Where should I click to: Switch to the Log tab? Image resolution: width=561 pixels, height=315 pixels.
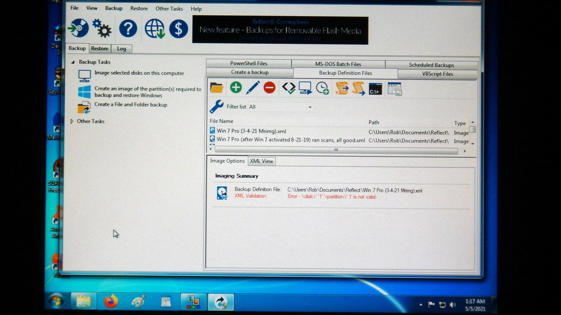click(x=121, y=49)
